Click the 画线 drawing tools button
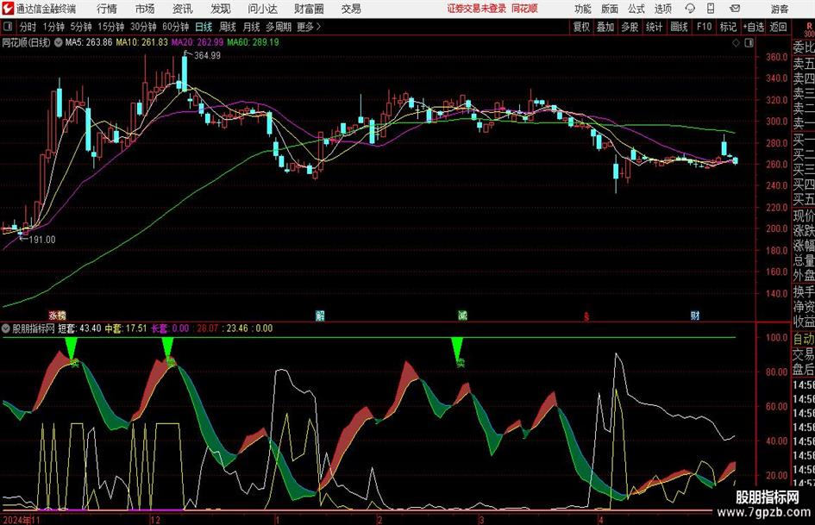The image size is (815, 525). [x=679, y=27]
